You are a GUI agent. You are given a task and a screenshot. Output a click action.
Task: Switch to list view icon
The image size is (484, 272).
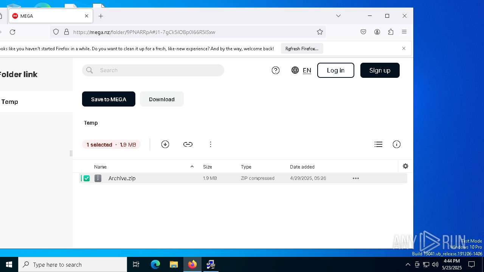click(x=379, y=144)
